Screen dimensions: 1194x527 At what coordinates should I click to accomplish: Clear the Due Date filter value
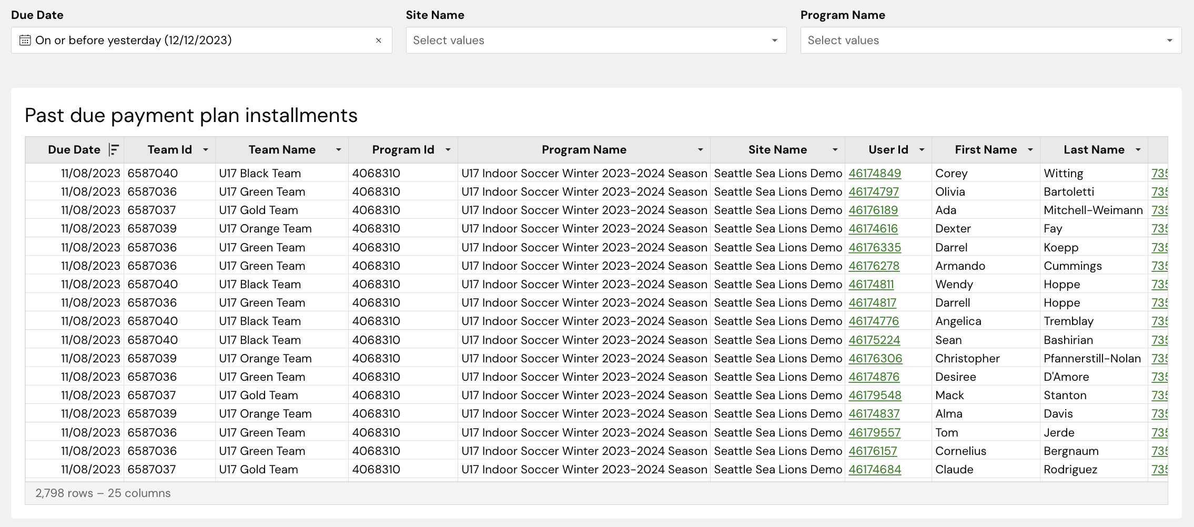click(x=378, y=40)
